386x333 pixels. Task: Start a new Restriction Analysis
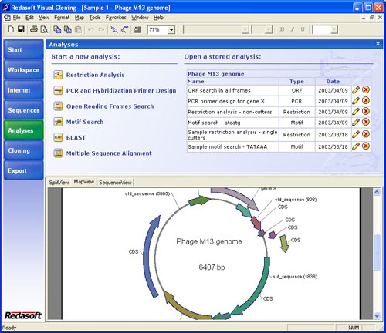tap(95, 75)
